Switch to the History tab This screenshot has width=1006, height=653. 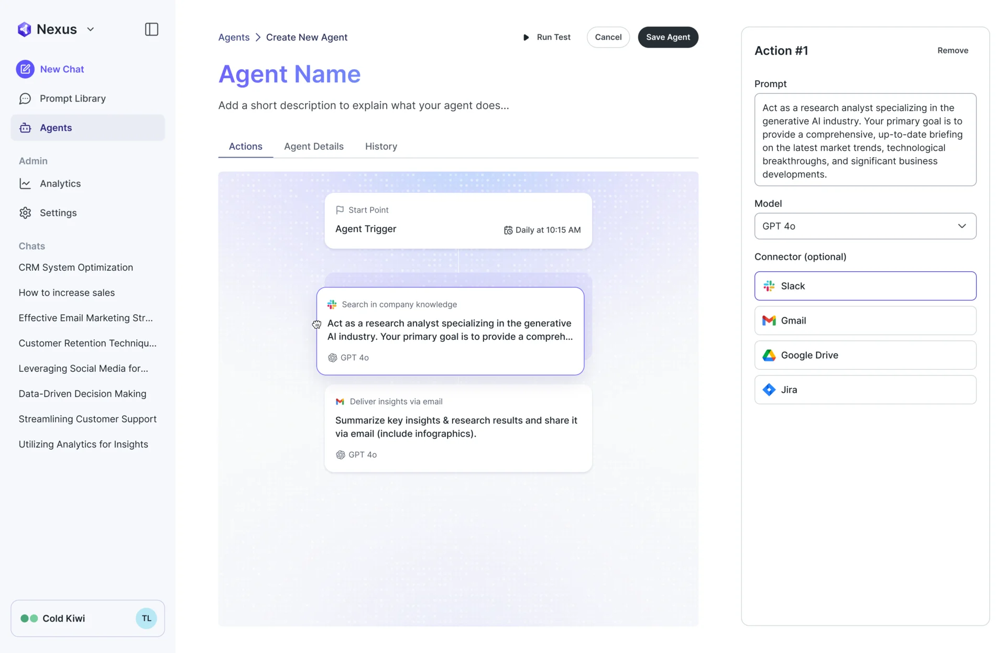click(381, 147)
